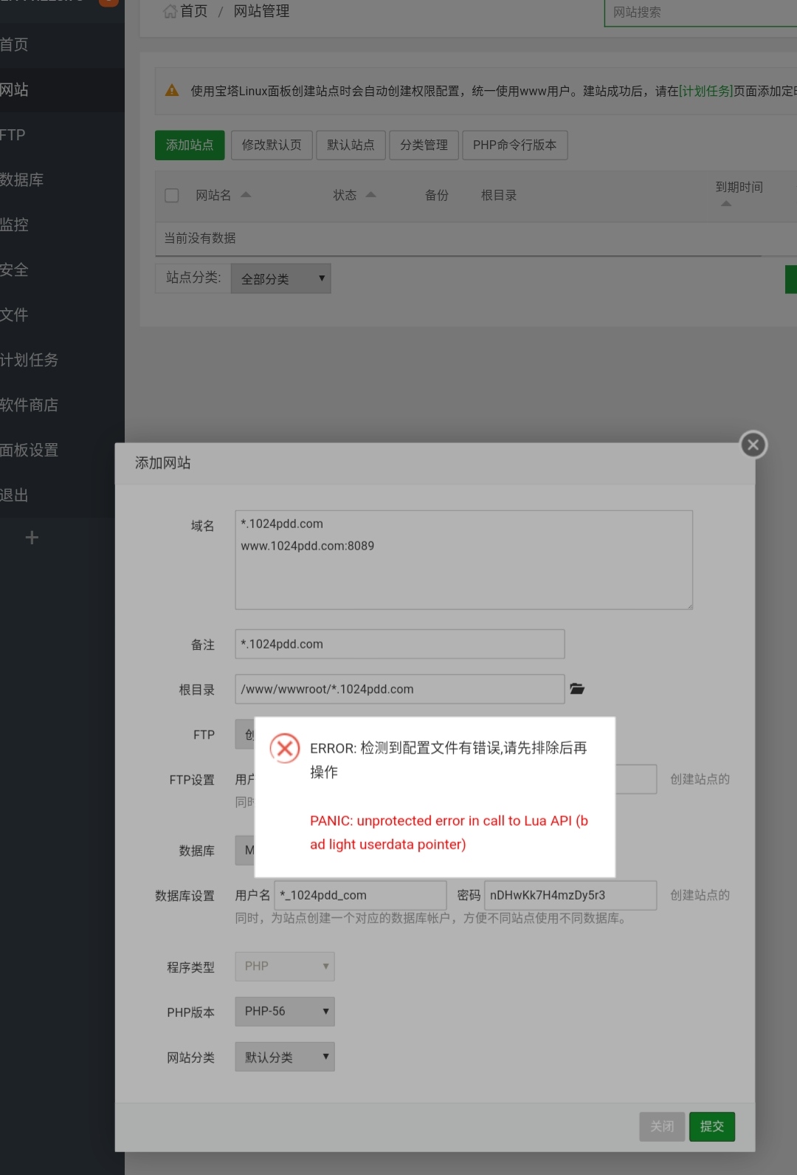Click the sort arrow next to 状态
The width and height of the screenshot is (797, 1175).
[x=371, y=195]
